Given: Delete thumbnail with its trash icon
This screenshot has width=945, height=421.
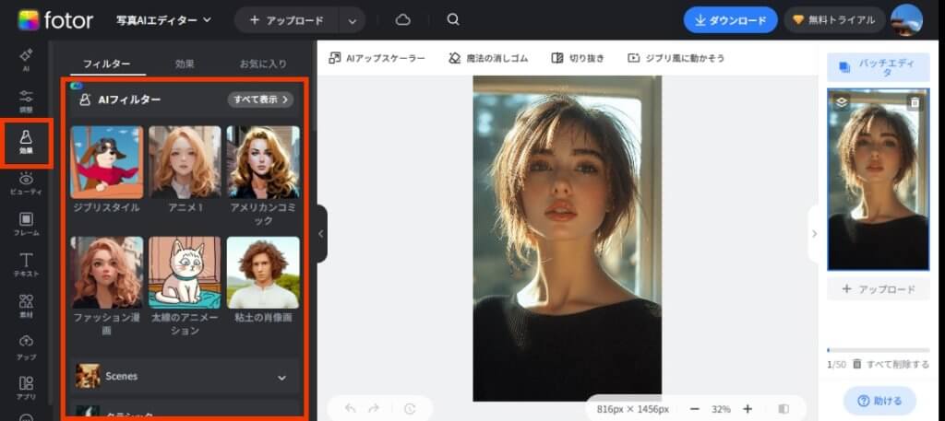Looking at the screenshot, I should point(915,102).
